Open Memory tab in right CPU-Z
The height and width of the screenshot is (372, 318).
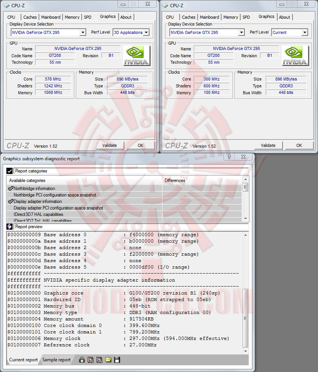[231, 17]
